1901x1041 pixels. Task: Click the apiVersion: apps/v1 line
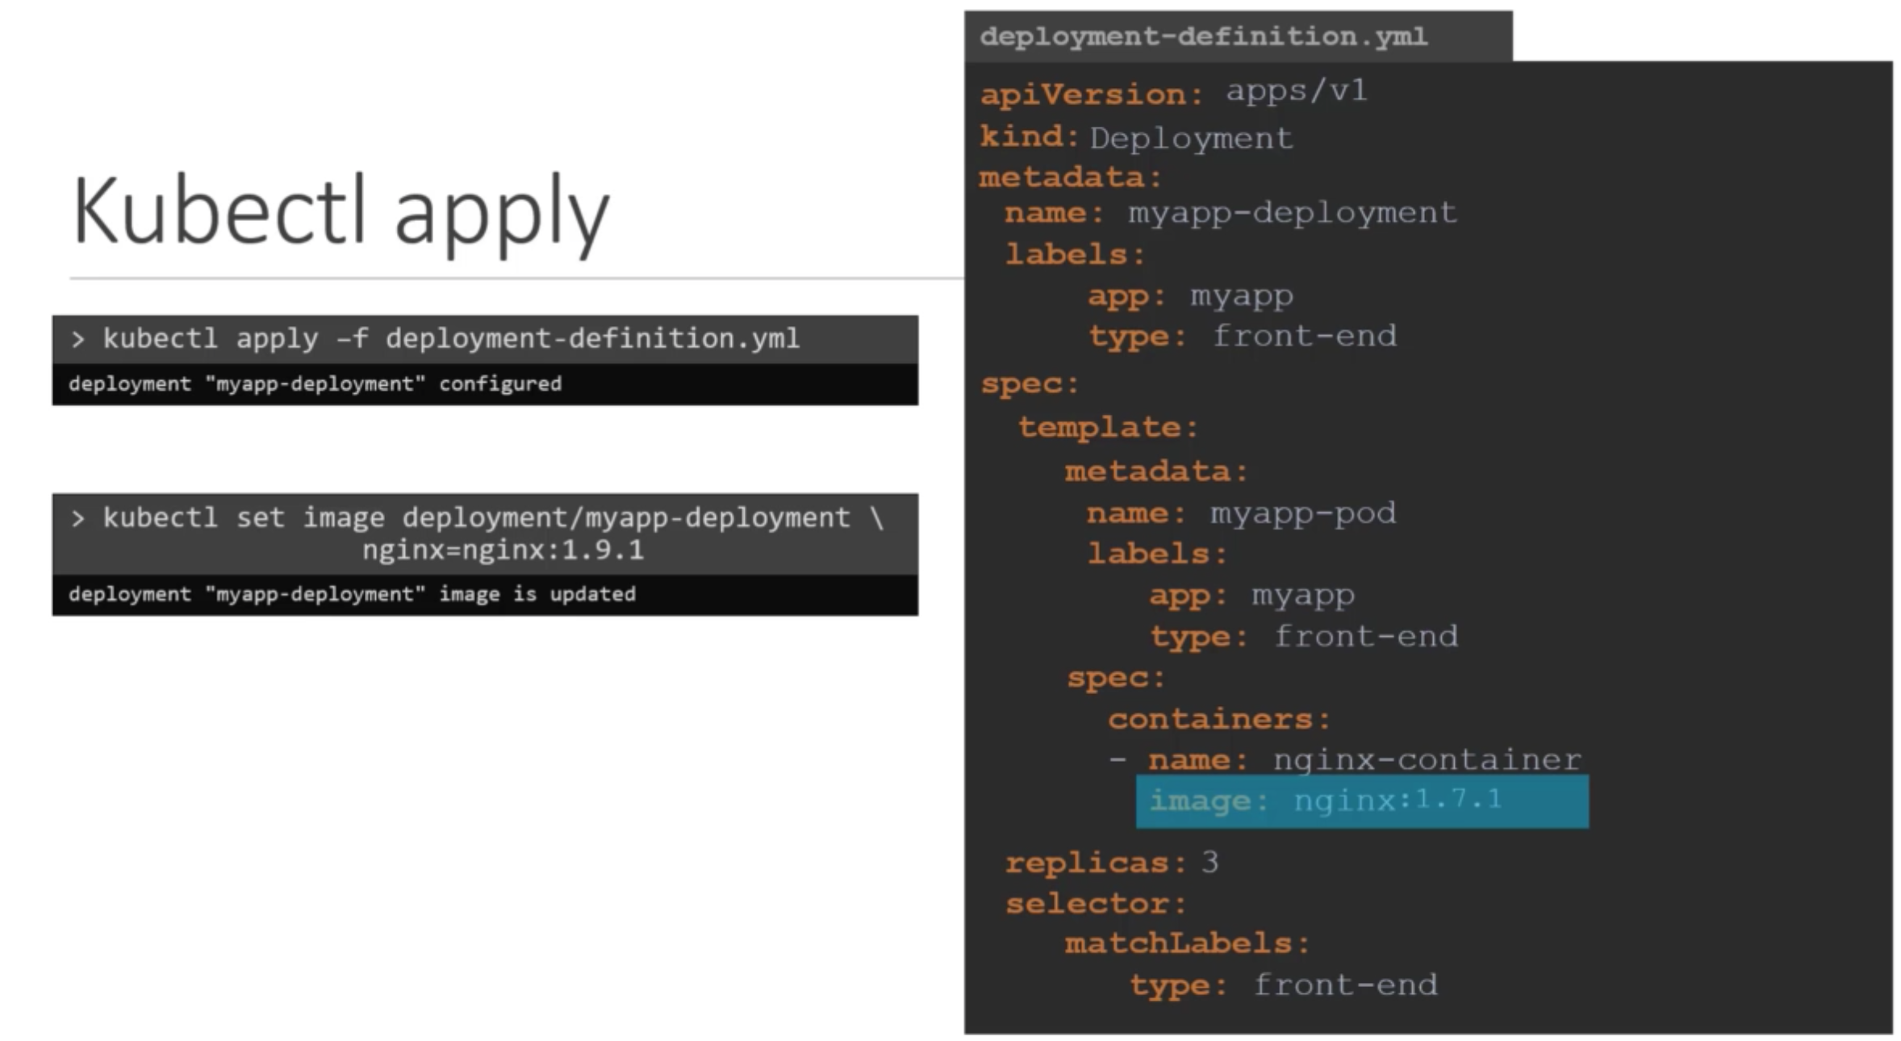click(1173, 93)
